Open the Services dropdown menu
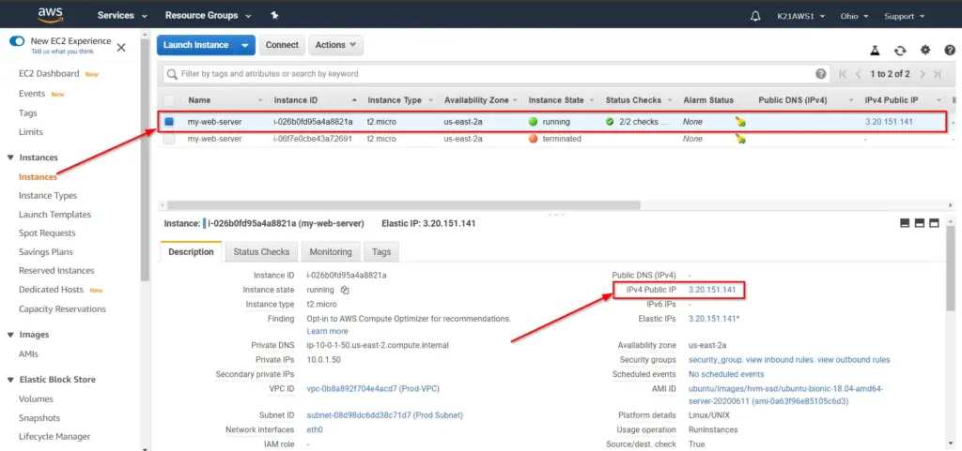 pyautogui.click(x=122, y=16)
